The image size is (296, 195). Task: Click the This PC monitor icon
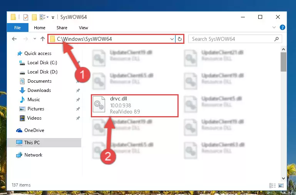[19, 143]
